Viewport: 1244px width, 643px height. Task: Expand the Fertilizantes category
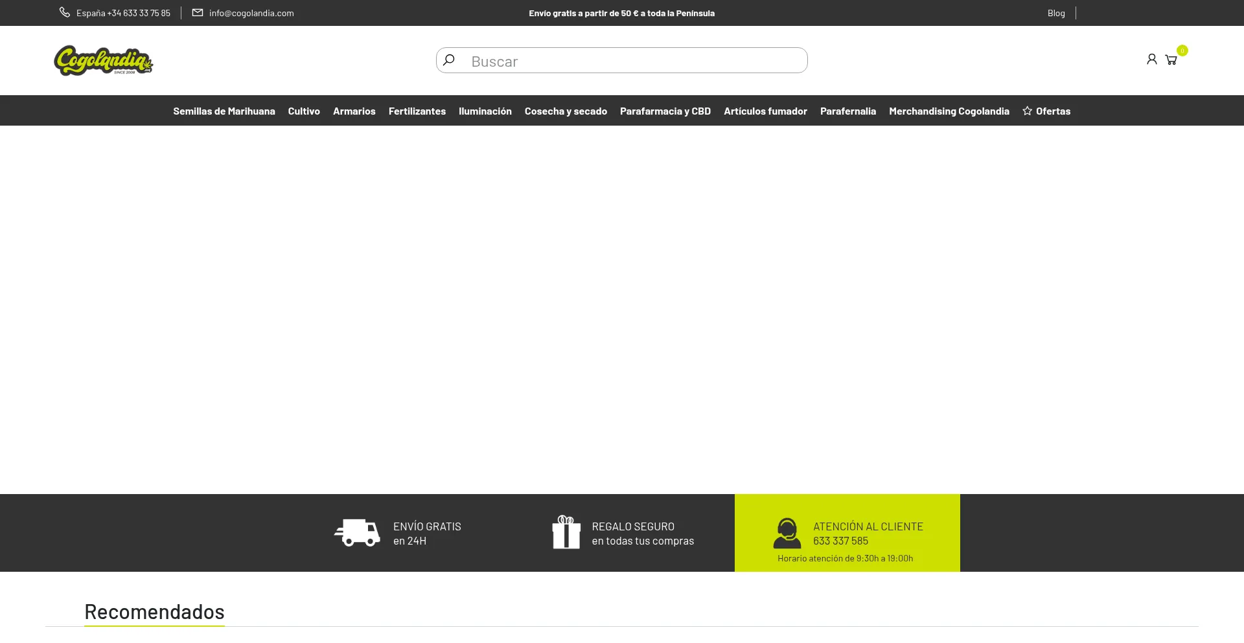tap(417, 111)
